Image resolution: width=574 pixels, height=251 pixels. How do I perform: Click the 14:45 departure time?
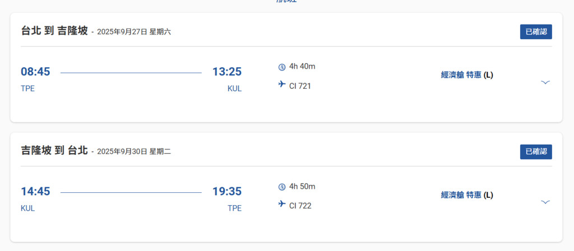[35, 191]
